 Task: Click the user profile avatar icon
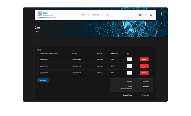click(x=140, y=15)
